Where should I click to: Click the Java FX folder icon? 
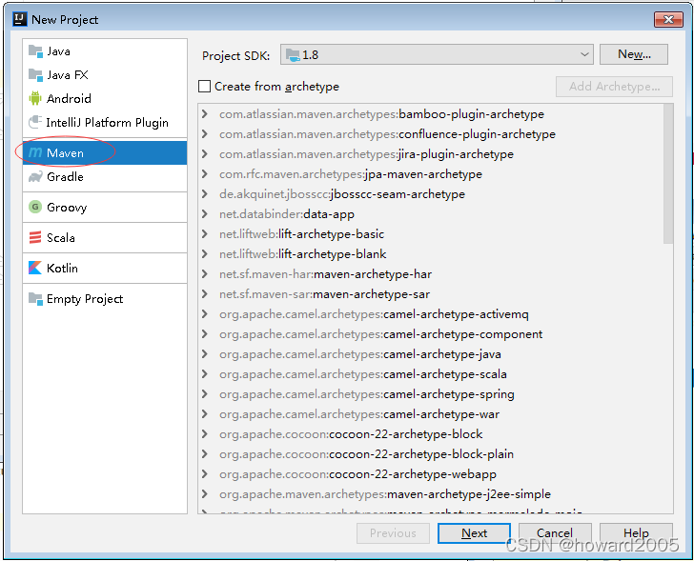(35, 74)
